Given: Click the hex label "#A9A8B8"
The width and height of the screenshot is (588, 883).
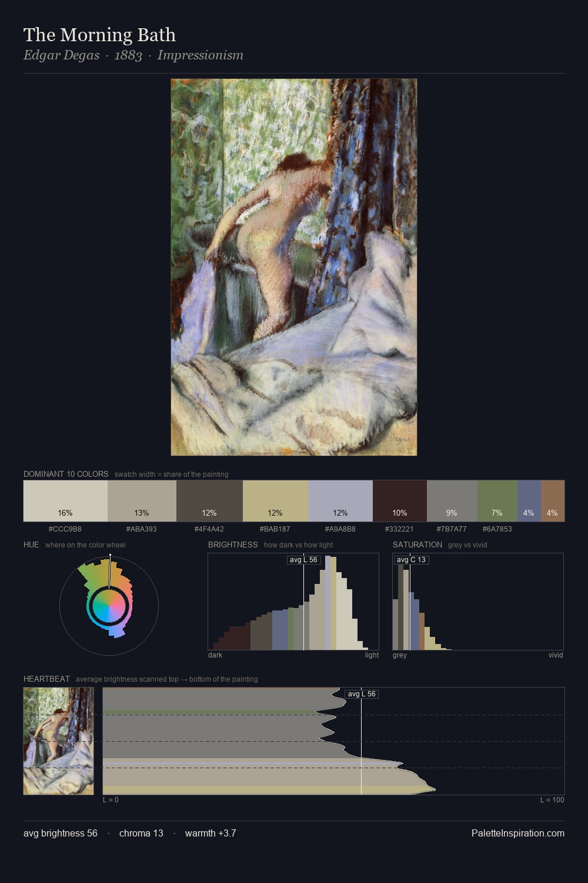Looking at the screenshot, I should pos(340,529).
